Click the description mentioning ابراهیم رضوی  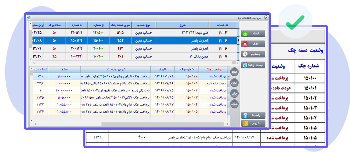[115, 76]
